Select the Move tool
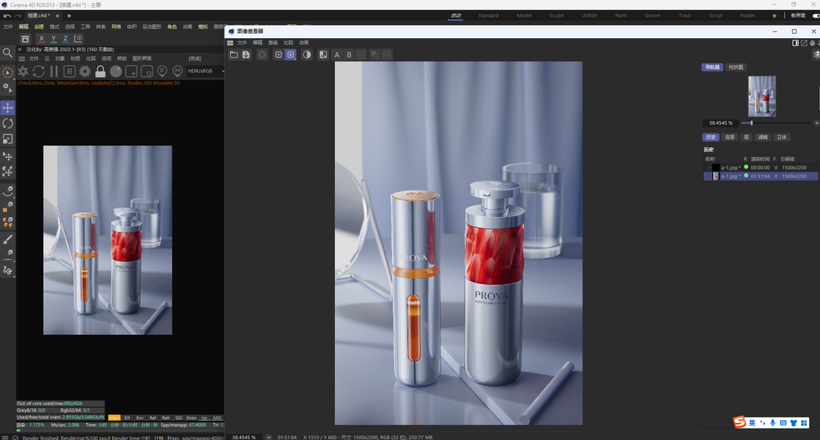This screenshot has width=820, height=440. pyautogui.click(x=8, y=108)
